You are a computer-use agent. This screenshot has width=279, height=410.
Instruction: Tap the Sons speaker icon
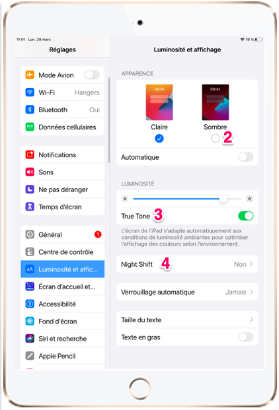[30, 172]
